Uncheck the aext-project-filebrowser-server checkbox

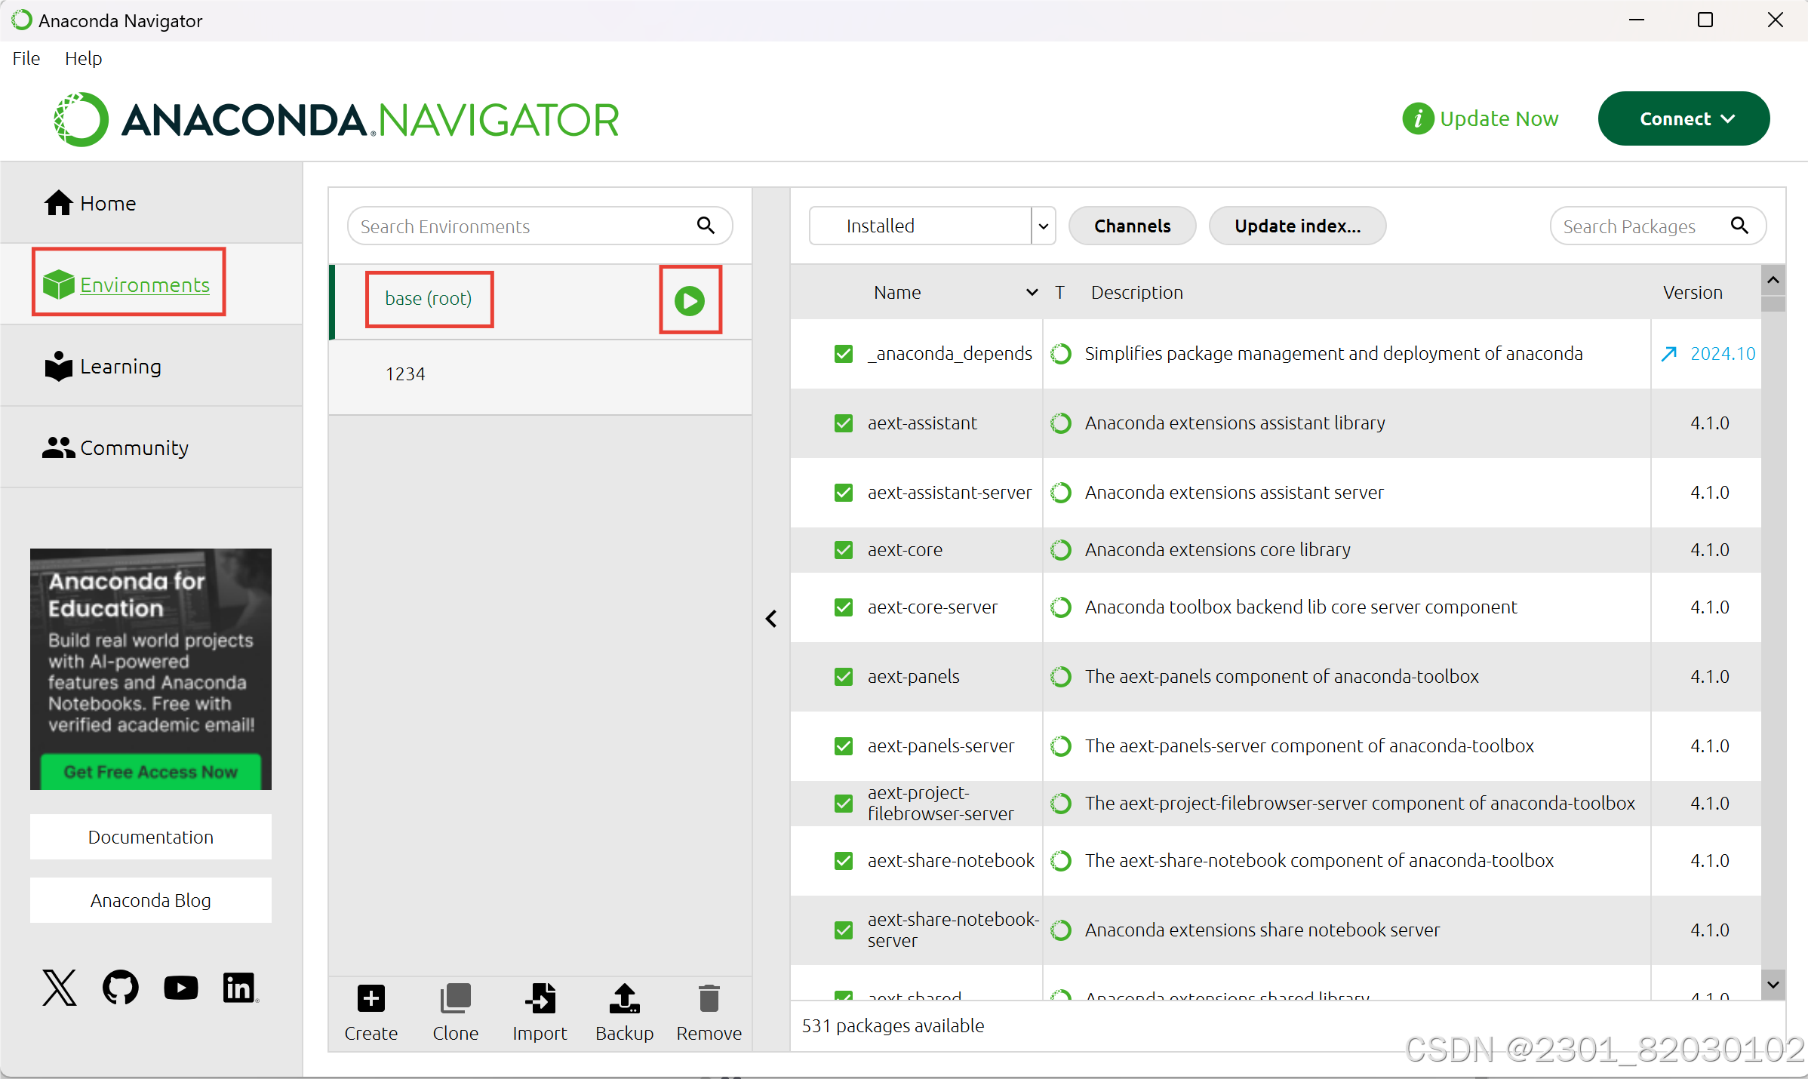844,803
